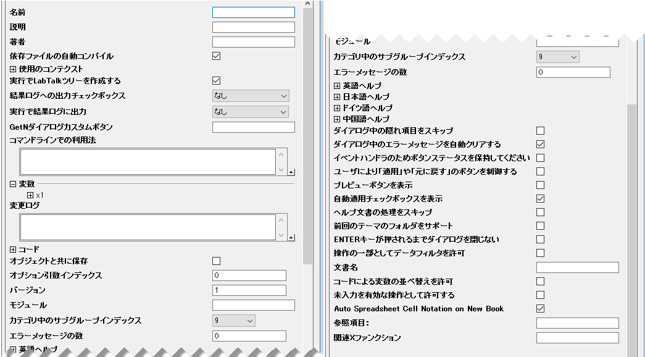Open the 実行で結果ログに出力 dropdown
The image size is (645, 357).
tap(251, 112)
